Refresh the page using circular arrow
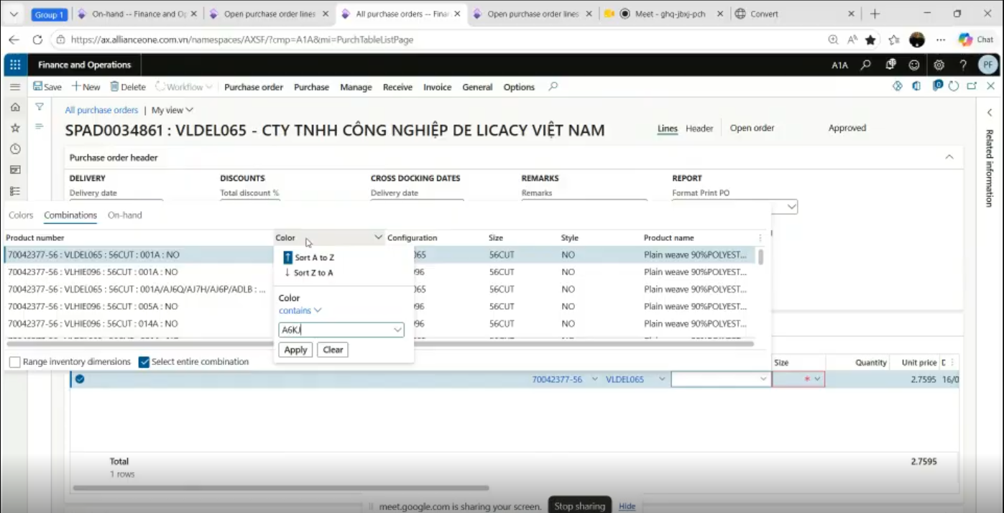Viewport: 1004px width, 513px height. tap(954, 86)
